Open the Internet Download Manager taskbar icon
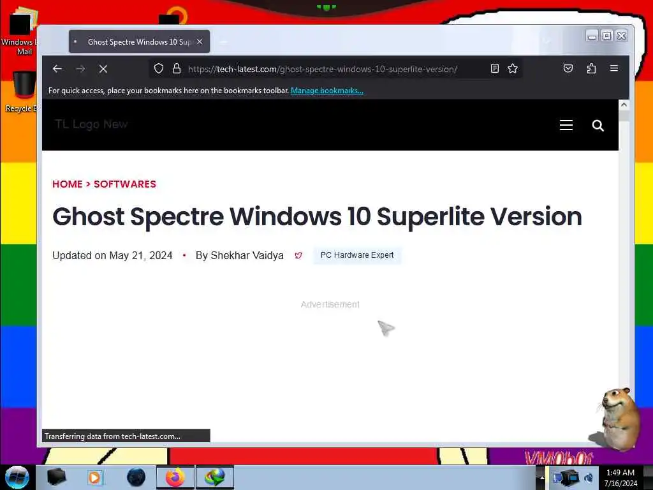Screen dimensions: 653x490 pos(214,477)
